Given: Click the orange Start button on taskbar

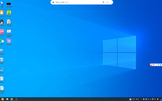Looking at the screenshot, I should [3, 99].
